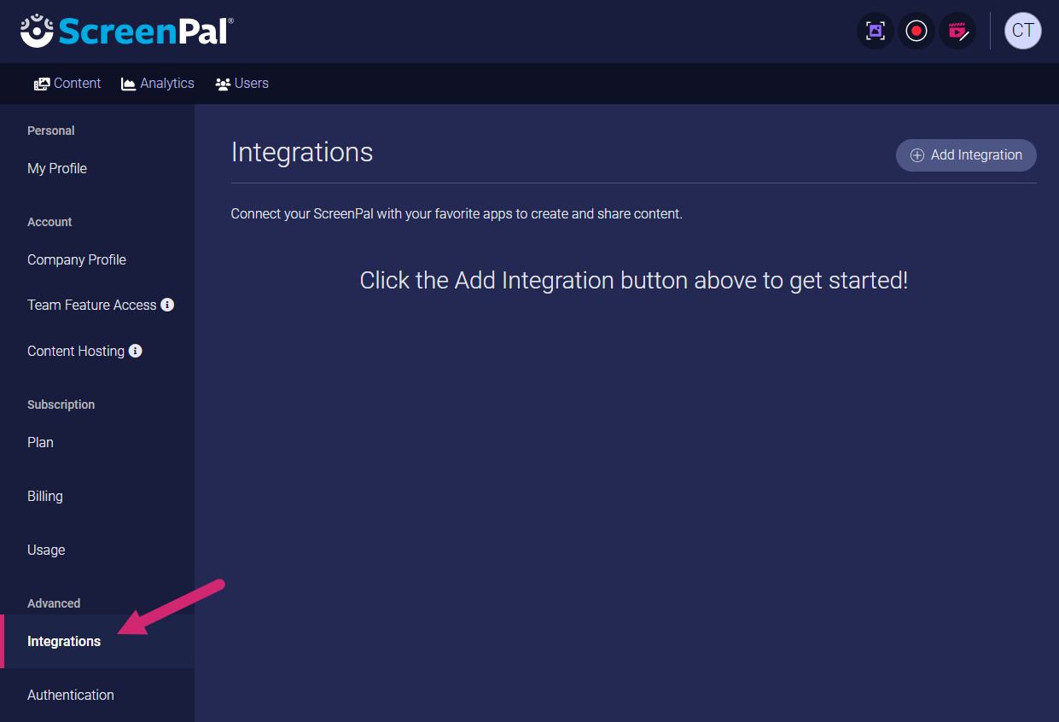Click the ScreenPal logo
1059x722 pixels.
pos(126,31)
